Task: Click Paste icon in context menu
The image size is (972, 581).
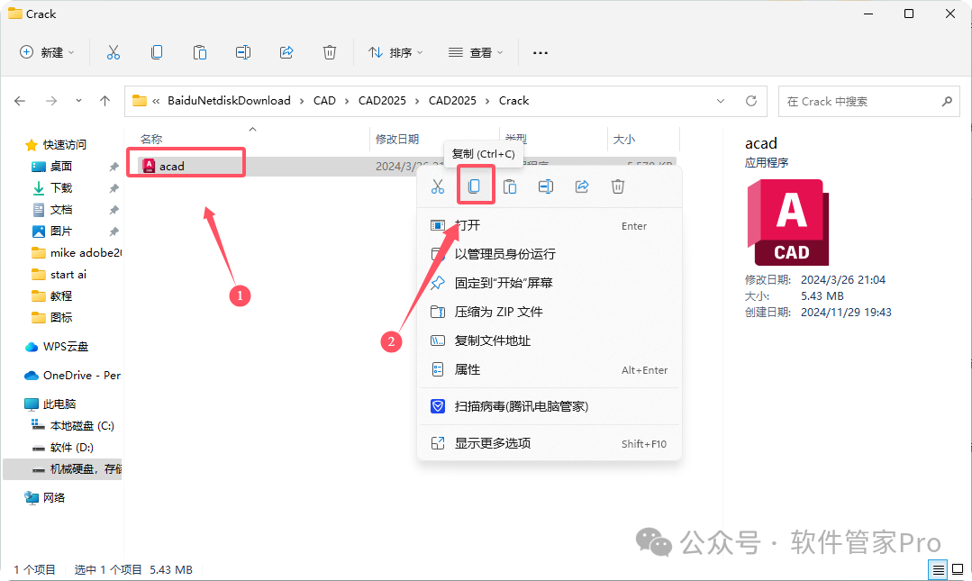Action: (510, 186)
